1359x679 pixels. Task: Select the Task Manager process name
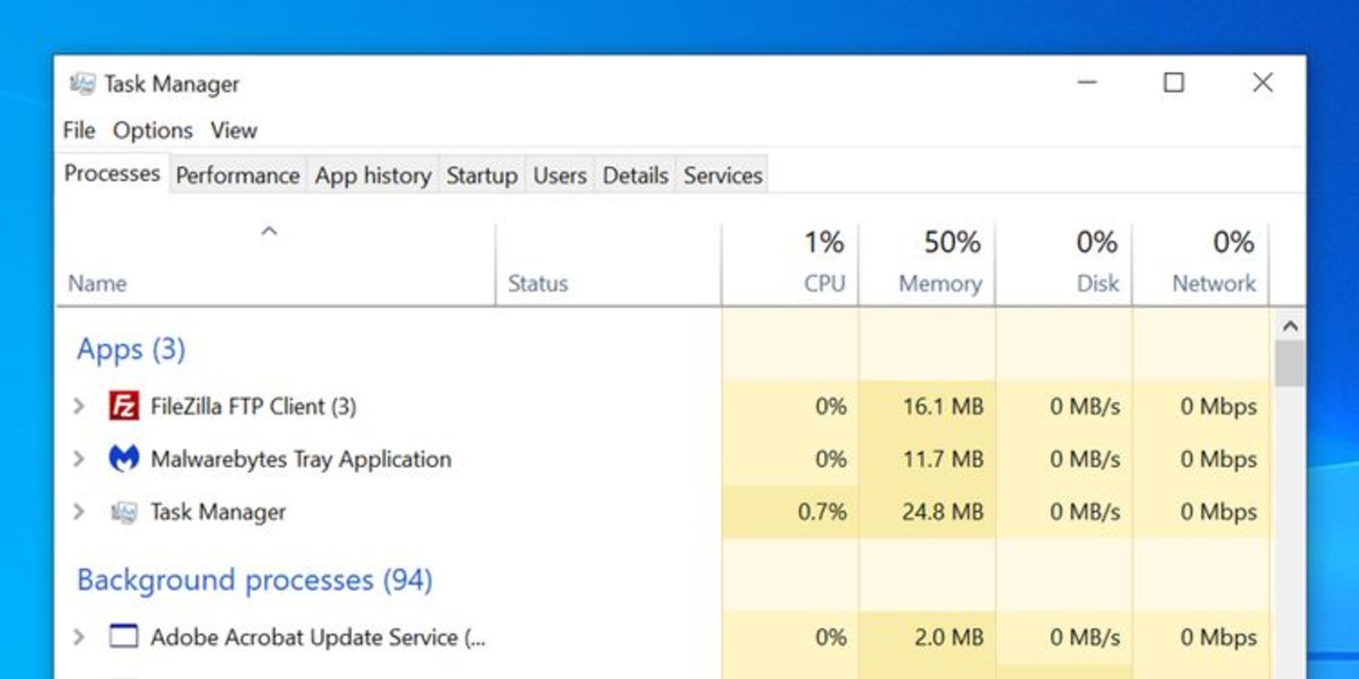point(218,511)
